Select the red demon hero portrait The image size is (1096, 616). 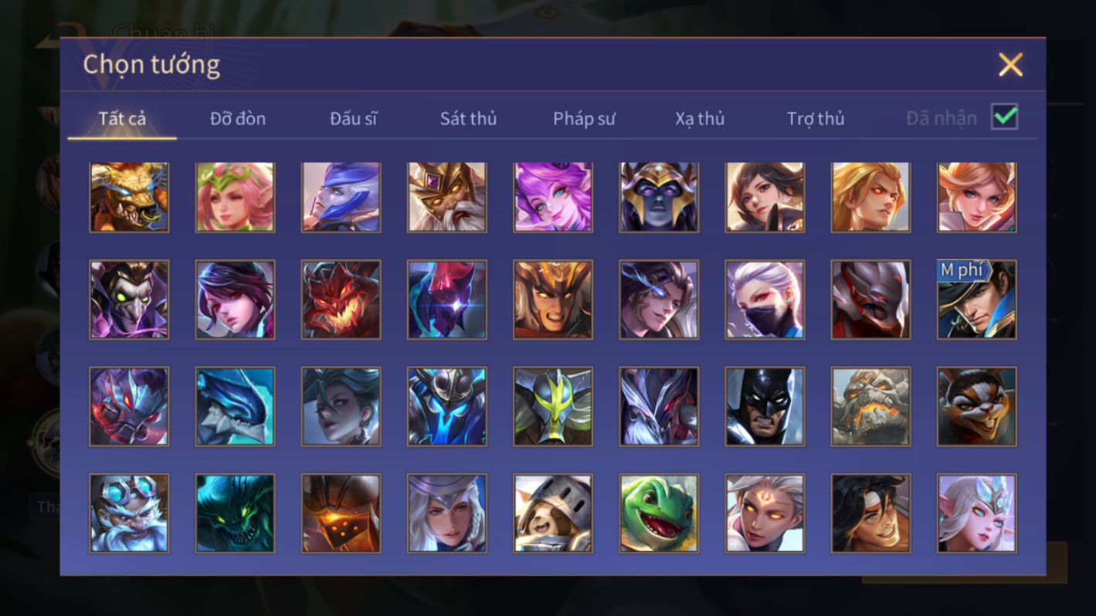click(x=341, y=300)
